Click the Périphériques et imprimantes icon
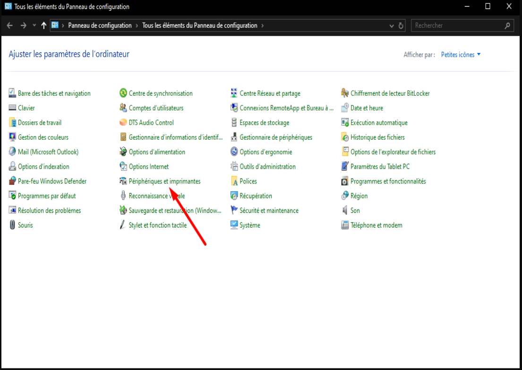Screen dimensions: 522x370 (123, 181)
